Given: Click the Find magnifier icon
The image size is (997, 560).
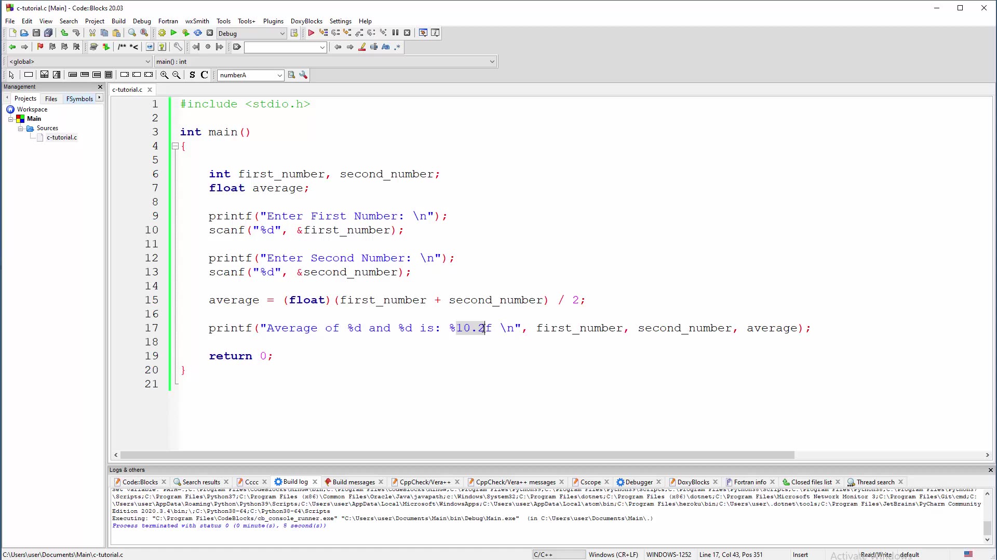Looking at the screenshot, I should (x=132, y=33).
